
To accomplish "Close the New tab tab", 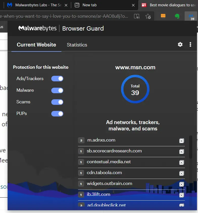I will point(133,5).
